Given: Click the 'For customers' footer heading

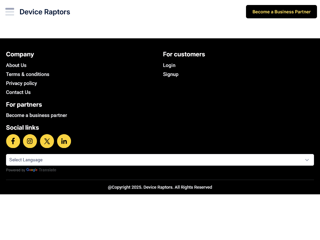Looking at the screenshot, I should coord(184,54).
